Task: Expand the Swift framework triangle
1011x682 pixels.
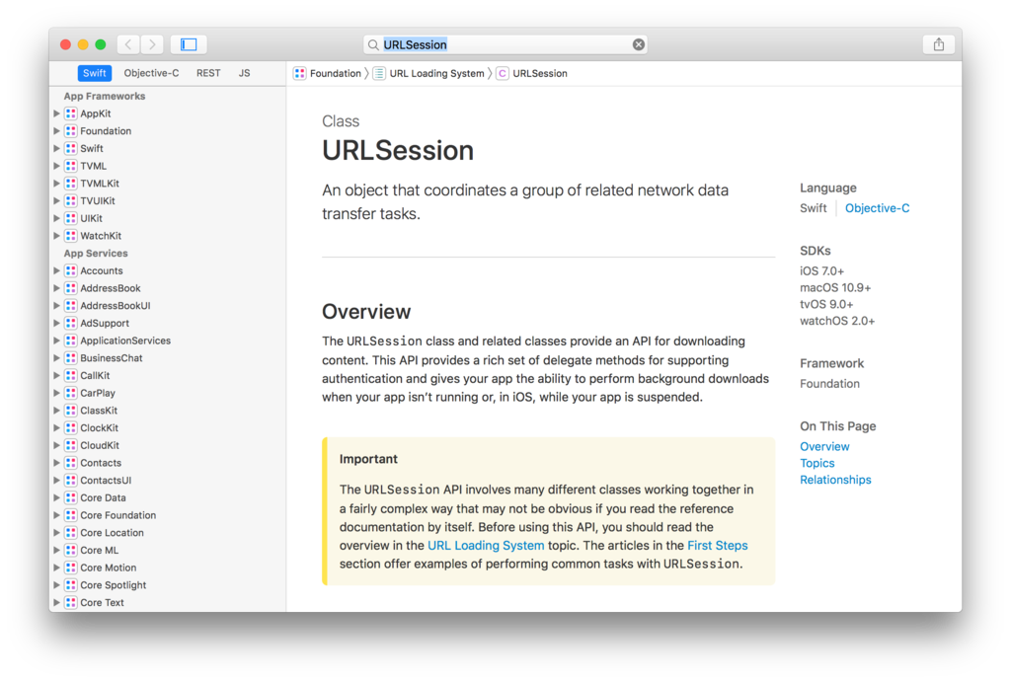Action: [56, 148]
